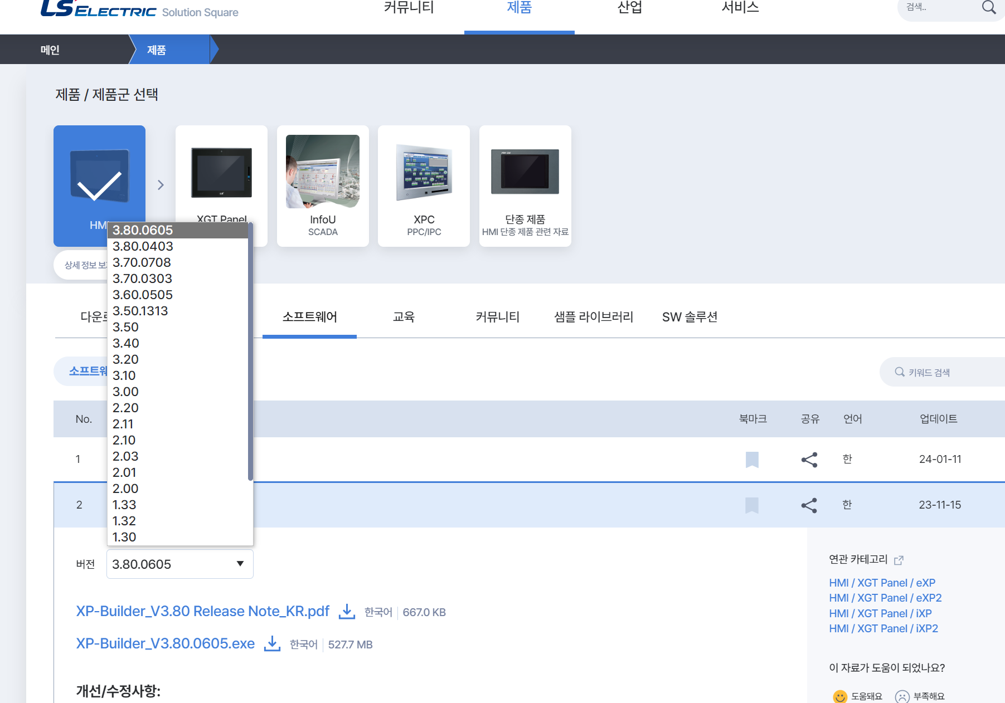Click the external link icon beside 연관 카테고리
This screenshot has width=1005, height=703.
pyautogui.click(x=900, y=560)
